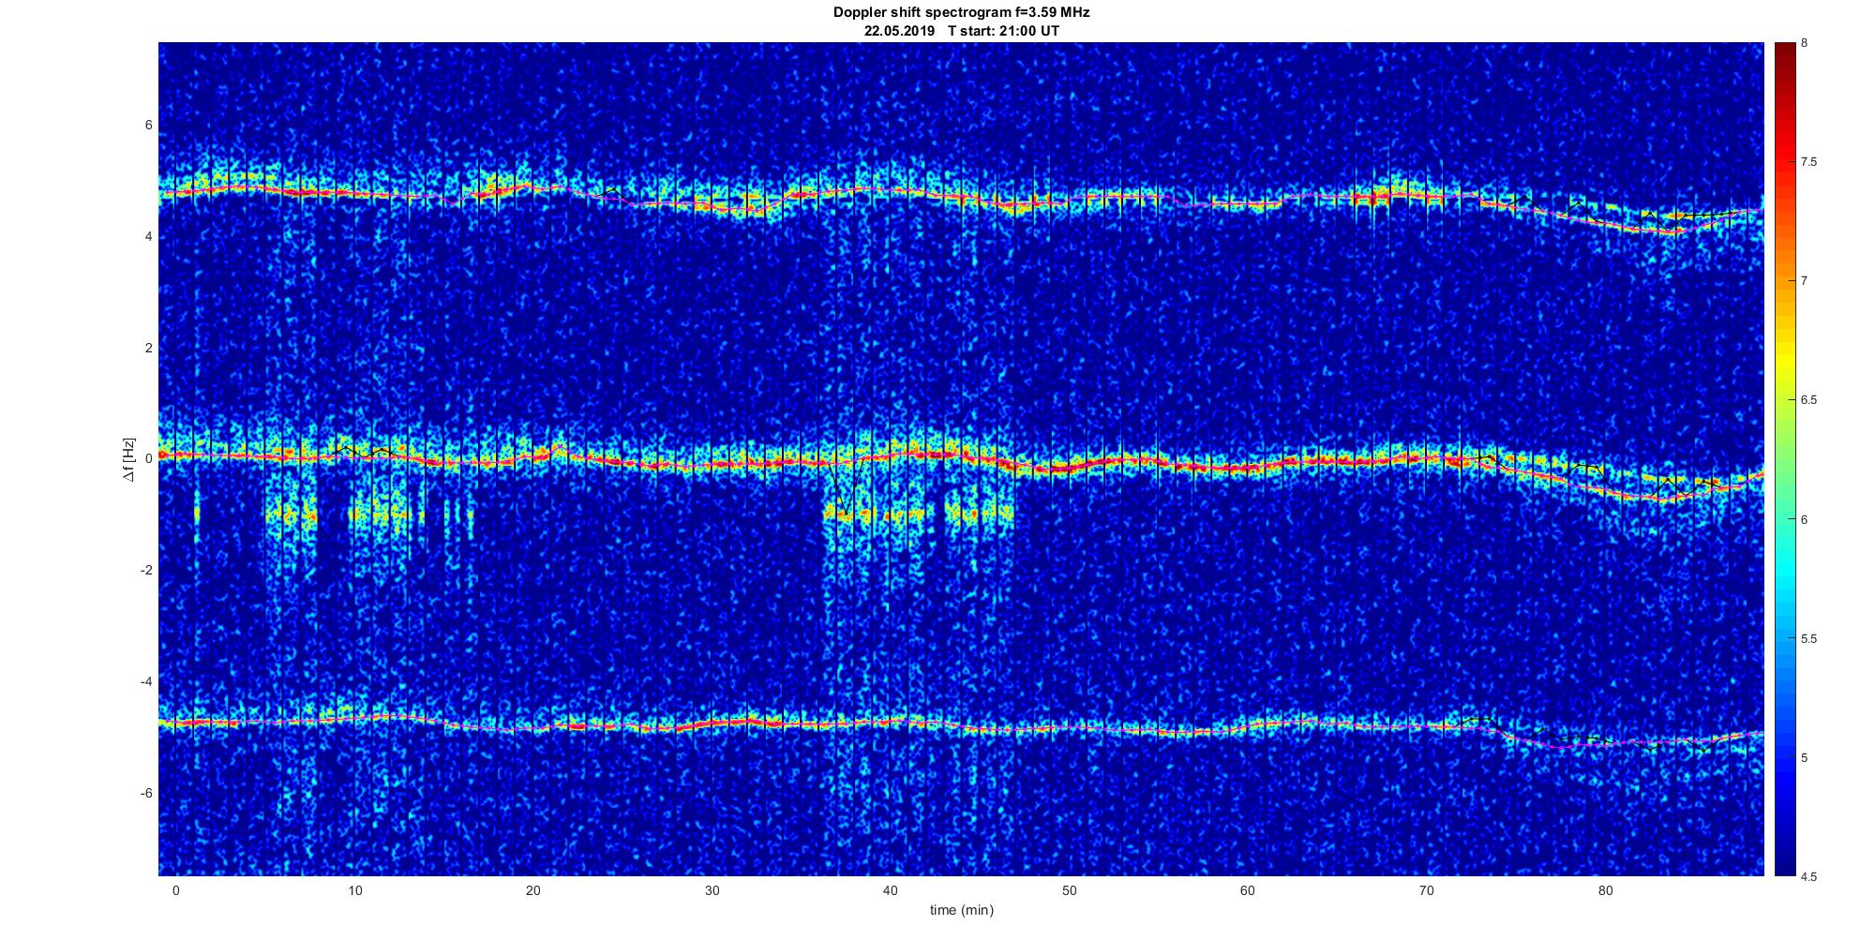Click the x-axis tick label "70"
Image resolution: width=1875 pixels, height=940 pixels.
coord(1427,890)
